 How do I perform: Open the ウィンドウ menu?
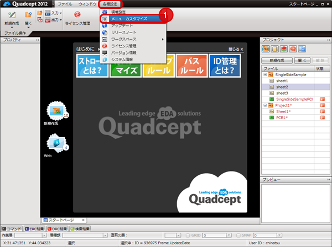coord(87,4)
